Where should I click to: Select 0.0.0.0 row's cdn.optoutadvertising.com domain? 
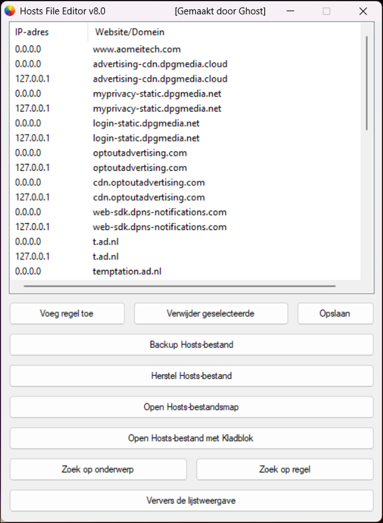point(149,183)
